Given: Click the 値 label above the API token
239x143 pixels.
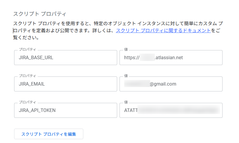Looking at the screenshot, I should click(x=126, y=102).
